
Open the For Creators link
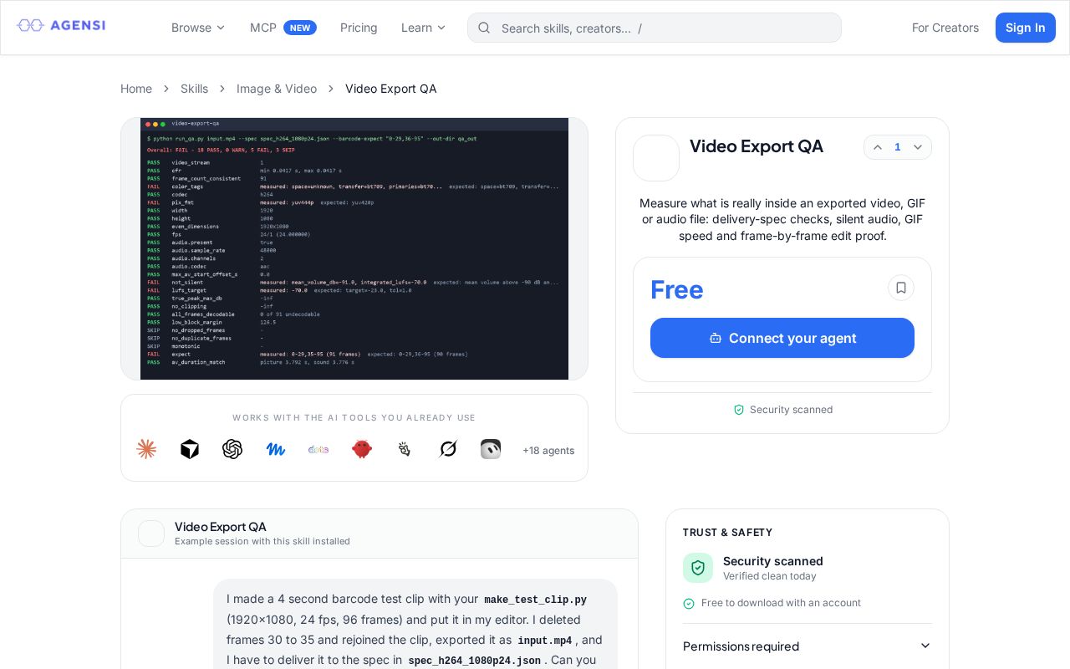945,28
